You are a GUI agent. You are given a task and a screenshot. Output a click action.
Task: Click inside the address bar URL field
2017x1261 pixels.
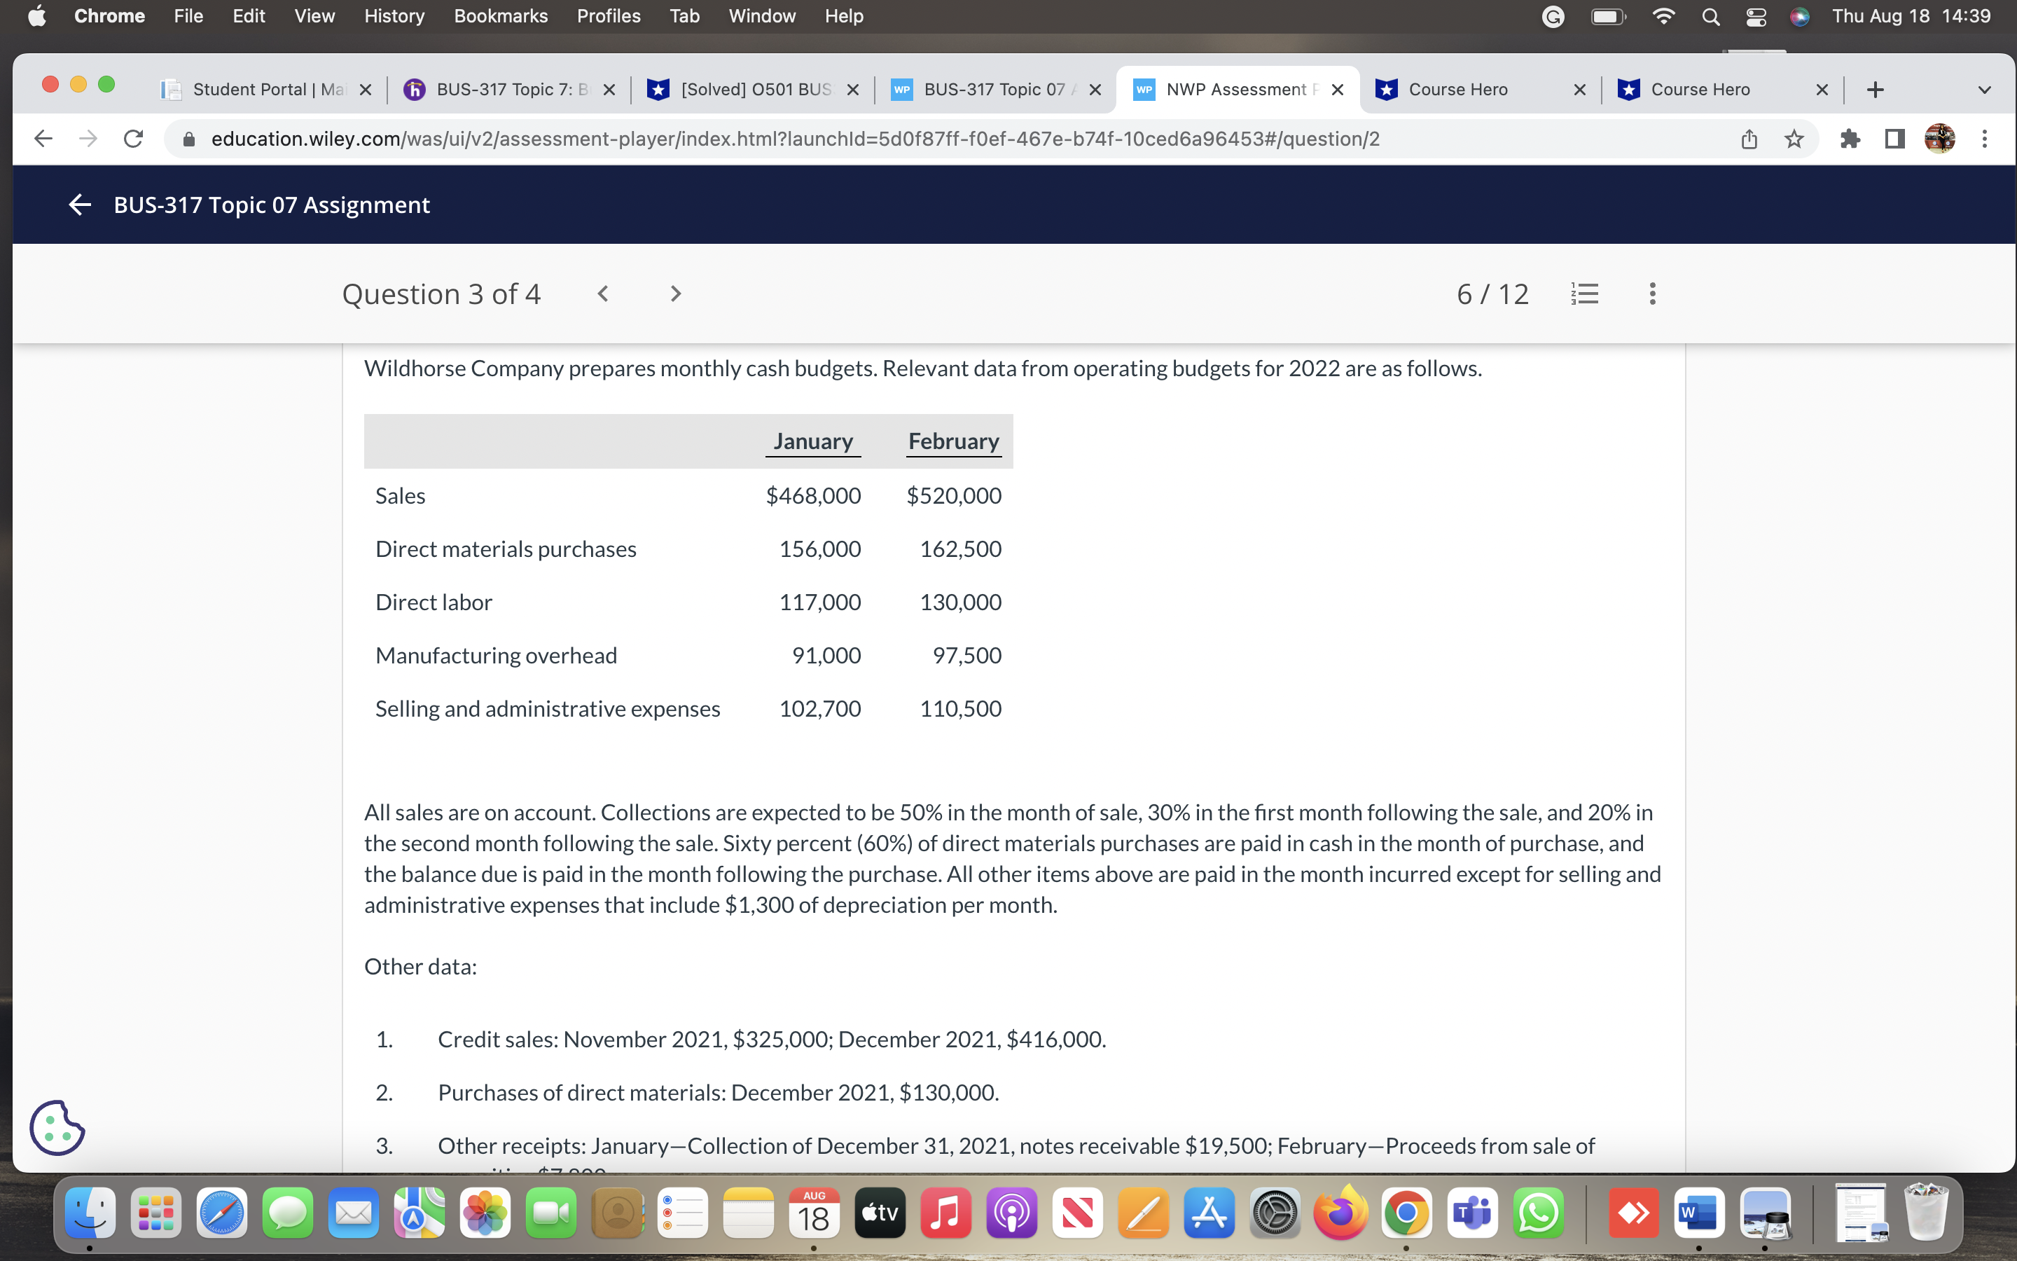click(x=750, y=139)
